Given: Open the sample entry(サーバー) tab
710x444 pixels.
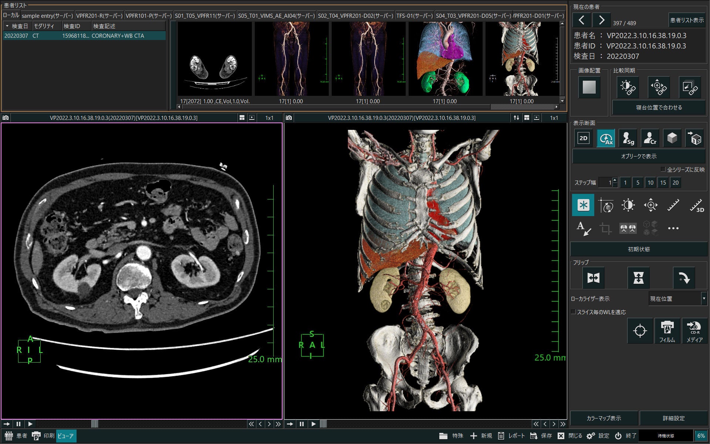Looking at the screenshot, I should click(47, 16).
